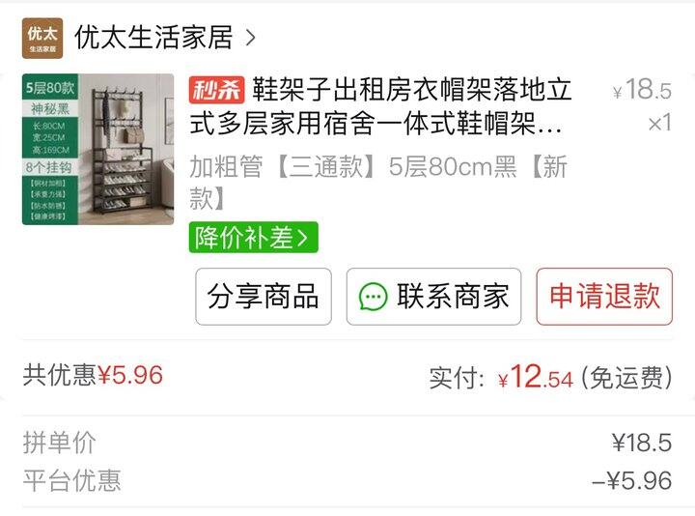
Task: Tap the arrow in 降价补差 tag
Action: tap(303, 238)
